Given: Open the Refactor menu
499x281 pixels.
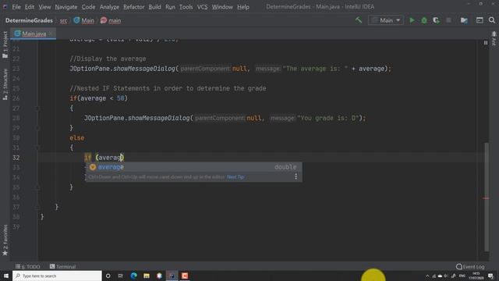Looking at the screenshot, I should point(133,7).
